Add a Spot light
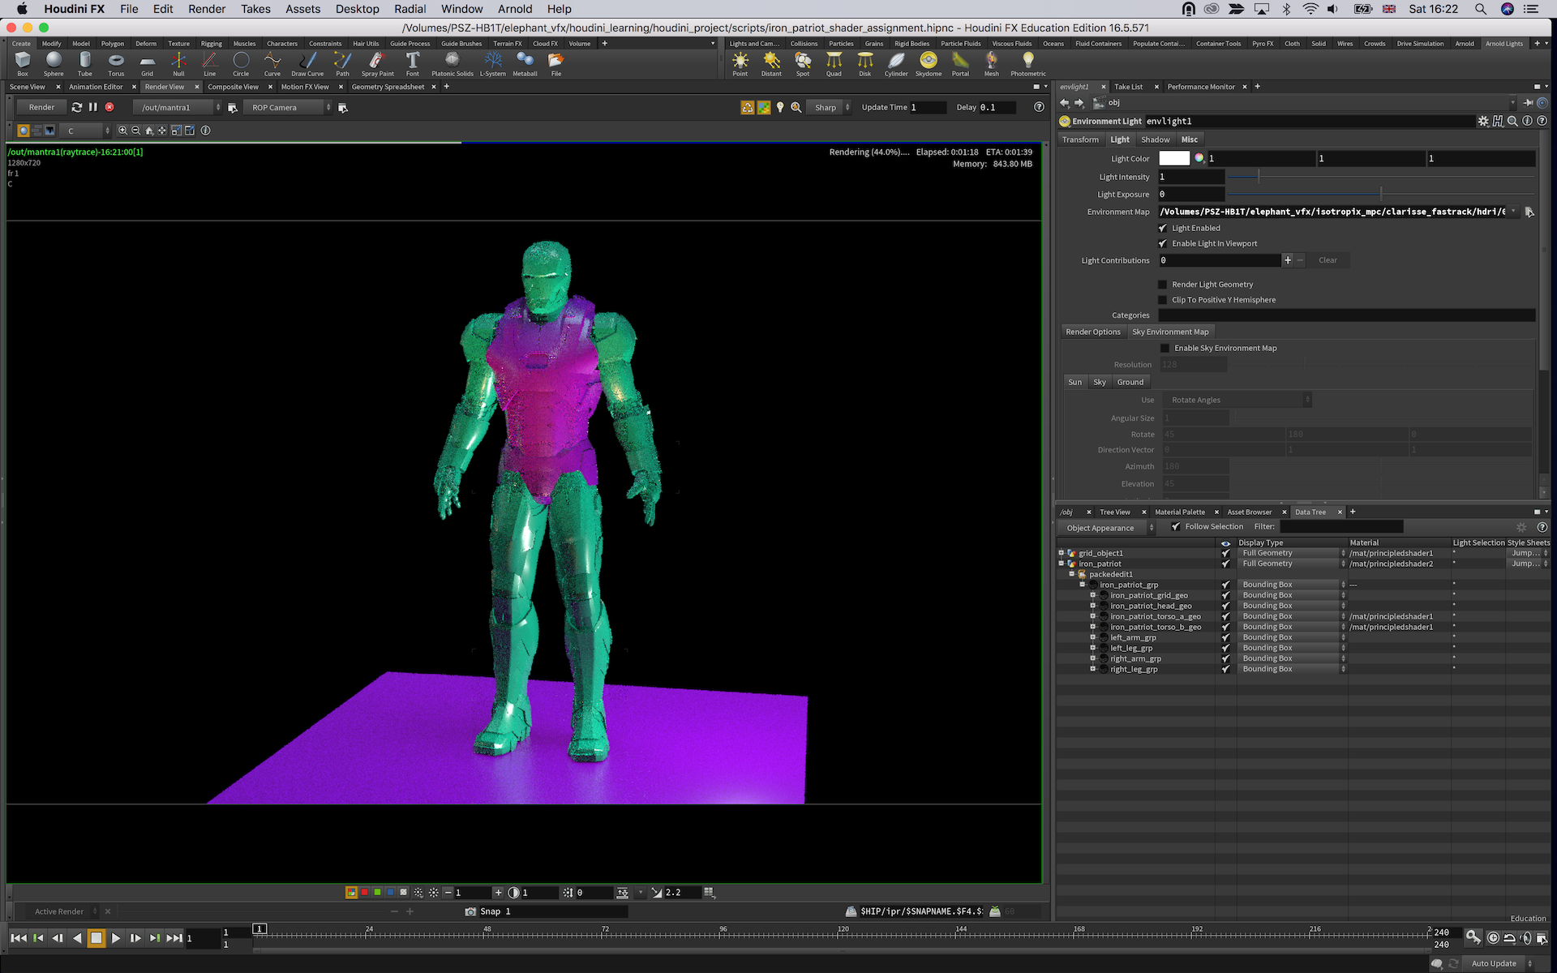 803,63
